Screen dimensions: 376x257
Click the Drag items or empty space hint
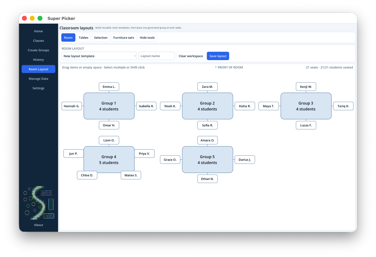pos(103,68)
